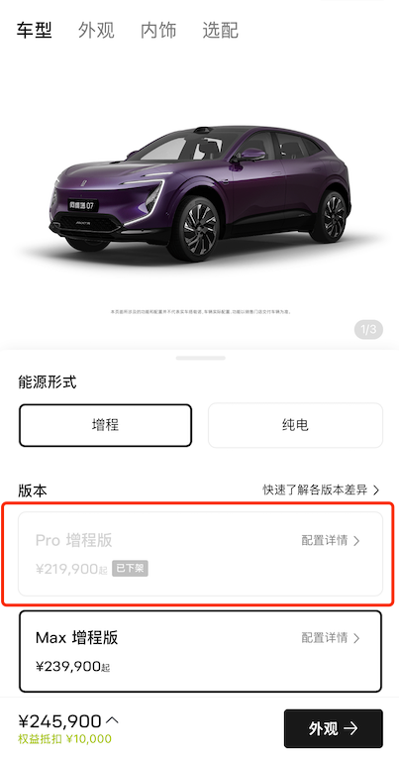Select the 车型 tab

pos(34,30)
